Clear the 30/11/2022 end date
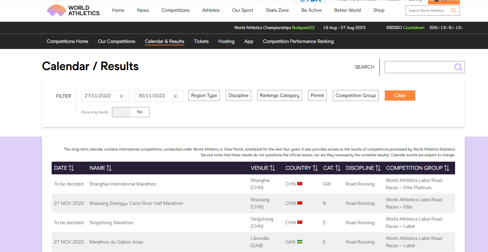The image size is (488, 252). [x=175, y=96]
